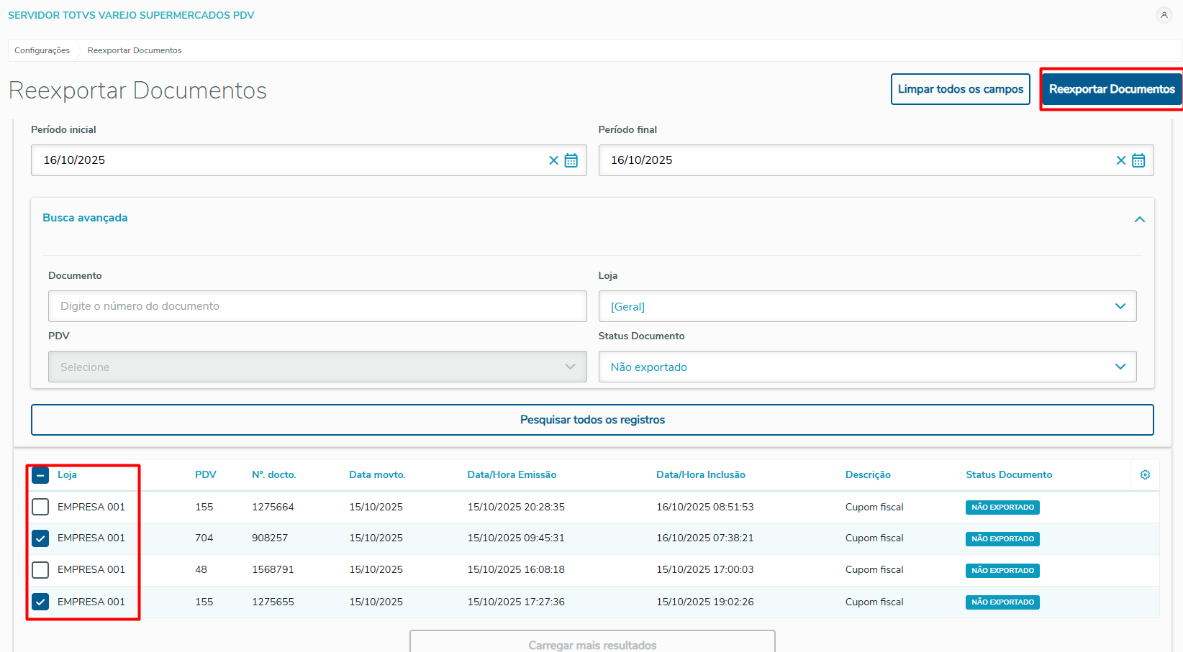The image size is (1183, 652).
Task: Click emission time 15/10/2025 17:27:36
Action: coord(516,602)
